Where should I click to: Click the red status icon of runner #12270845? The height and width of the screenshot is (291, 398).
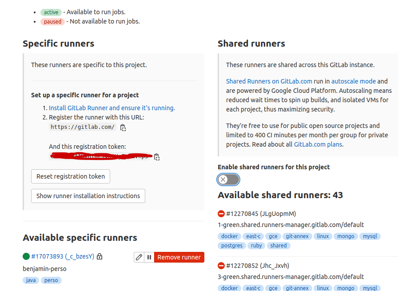coord(221,214)
